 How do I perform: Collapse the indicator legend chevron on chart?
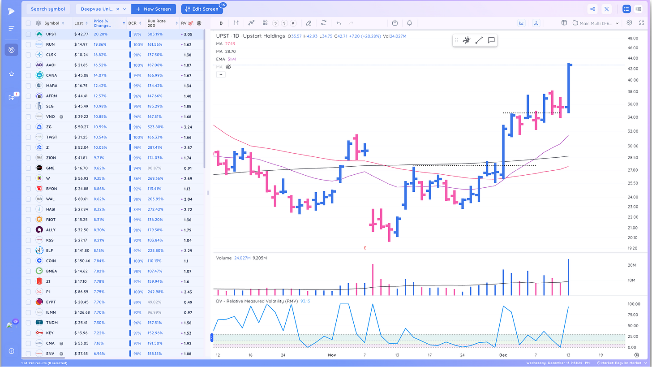(220, 74)
